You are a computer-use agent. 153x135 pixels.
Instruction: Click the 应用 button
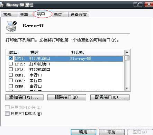[x=140, y=132]
